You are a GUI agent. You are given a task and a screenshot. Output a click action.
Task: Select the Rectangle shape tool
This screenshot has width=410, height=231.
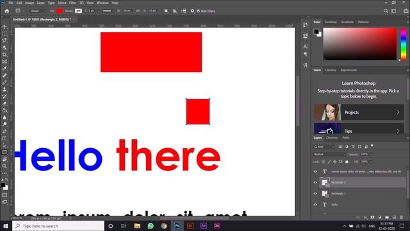pyautogui.click(x=4, y=152)
